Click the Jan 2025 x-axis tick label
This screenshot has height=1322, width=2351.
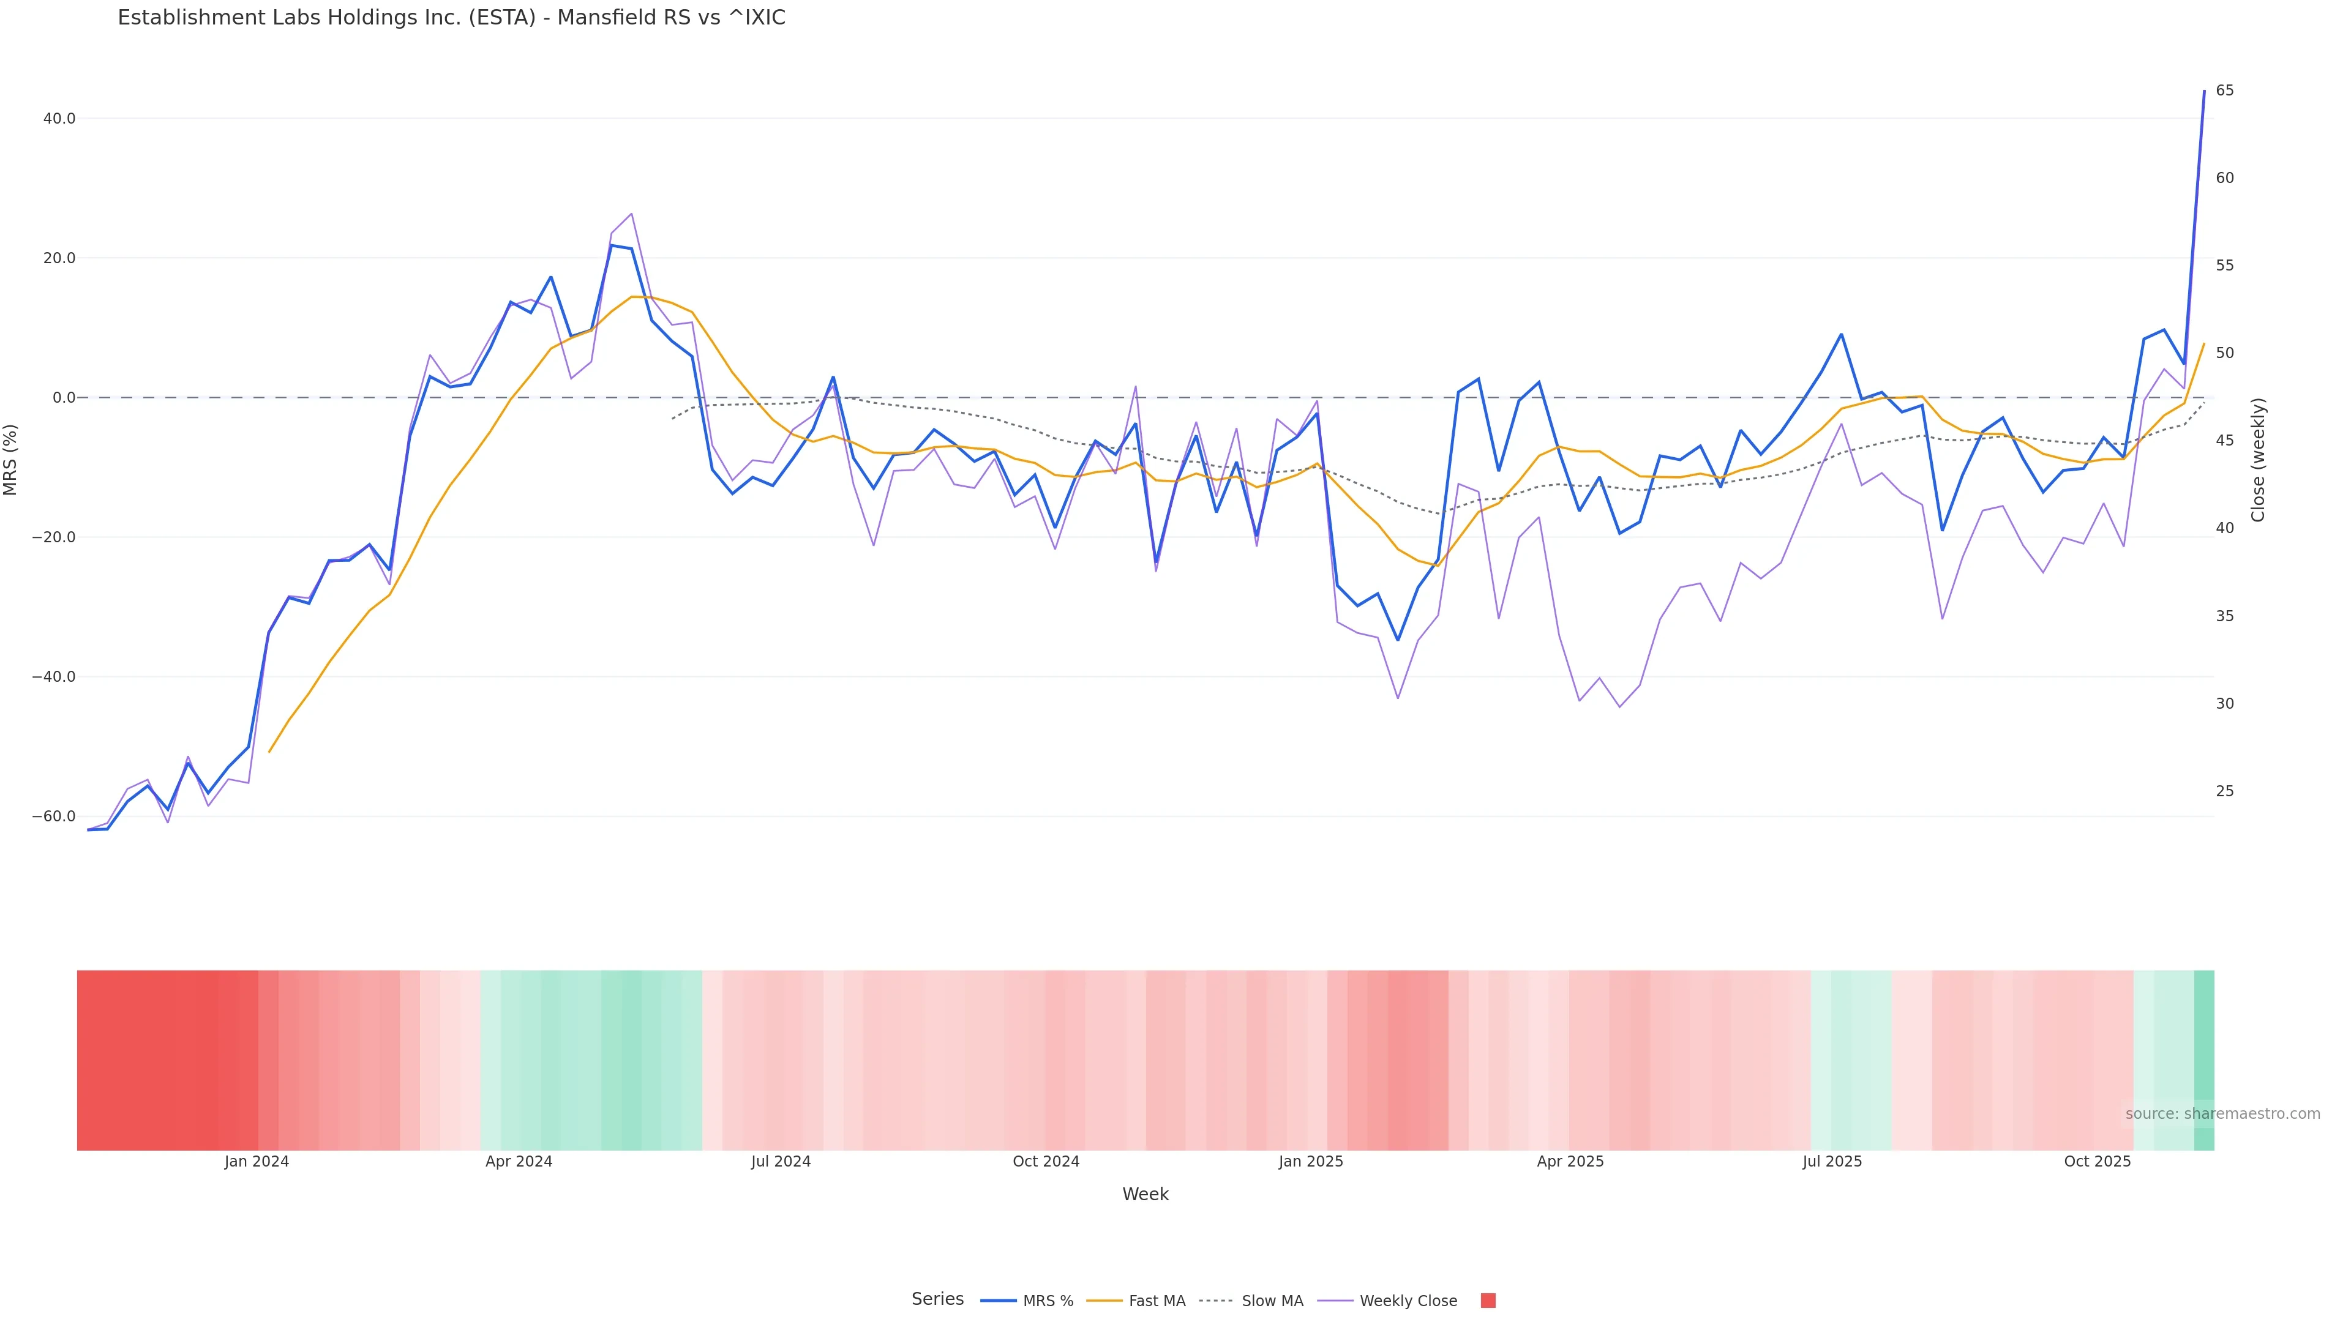click(1311, 1162)
